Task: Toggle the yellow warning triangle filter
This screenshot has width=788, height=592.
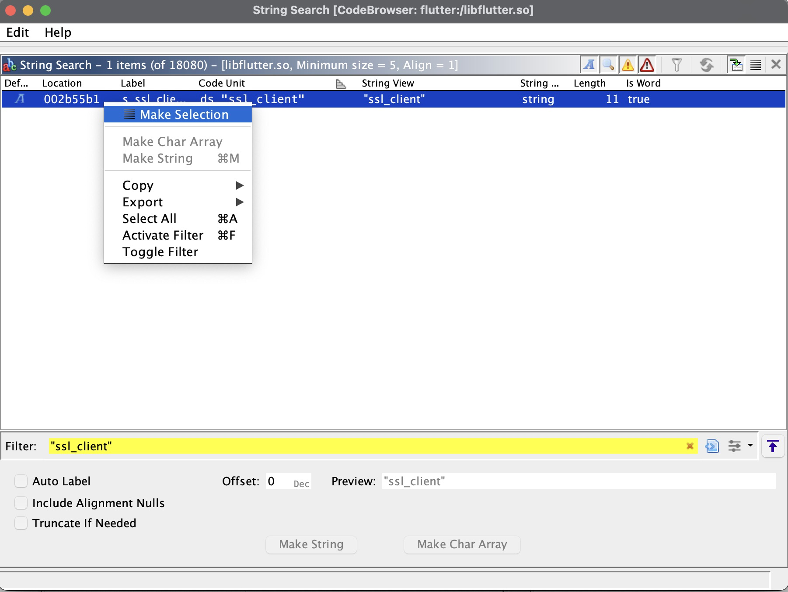Action: pyautogui.click(x=628, y=65)
